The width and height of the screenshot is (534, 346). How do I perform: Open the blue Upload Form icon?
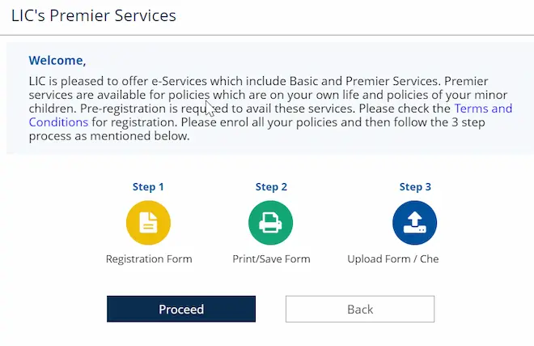[x=414, y=223]
